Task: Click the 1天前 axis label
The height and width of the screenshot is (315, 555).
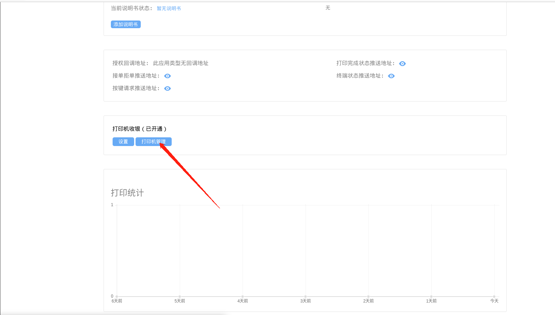Action: tap(431, 301)
